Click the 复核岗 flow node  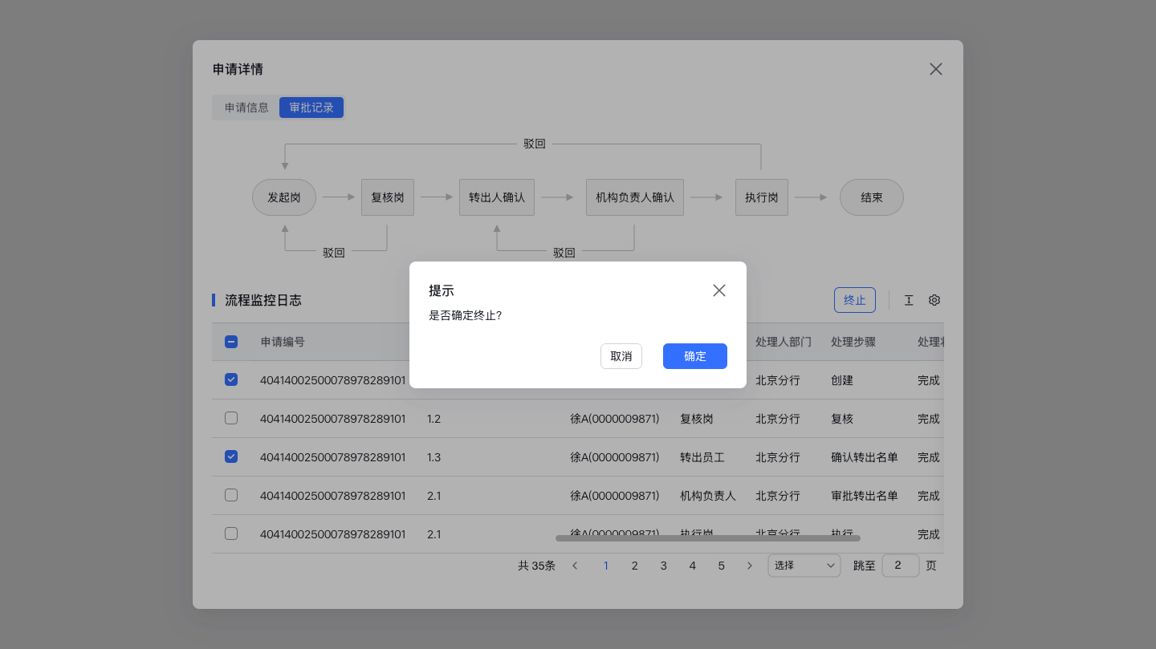388,197
